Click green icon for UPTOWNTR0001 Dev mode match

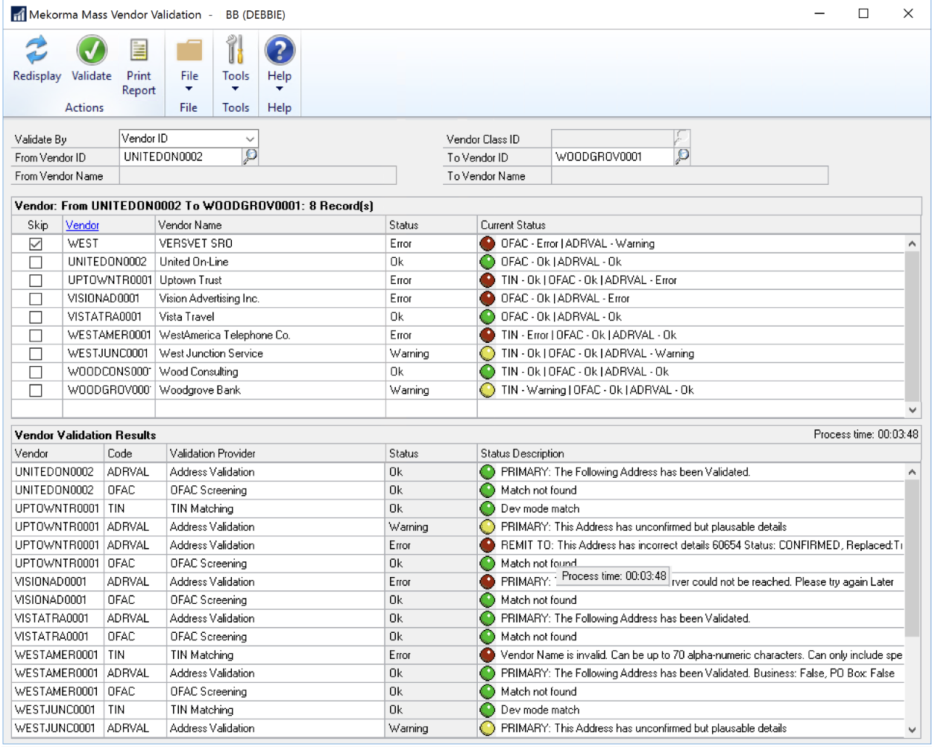488,508
